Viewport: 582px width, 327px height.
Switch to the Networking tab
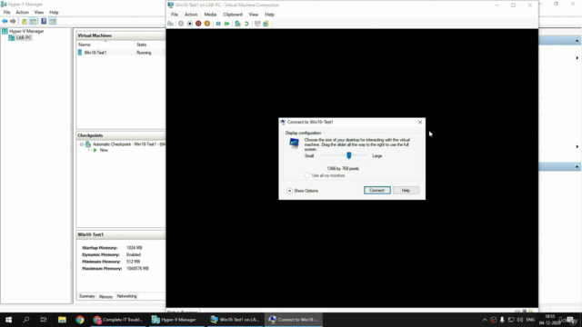point(126,296)
